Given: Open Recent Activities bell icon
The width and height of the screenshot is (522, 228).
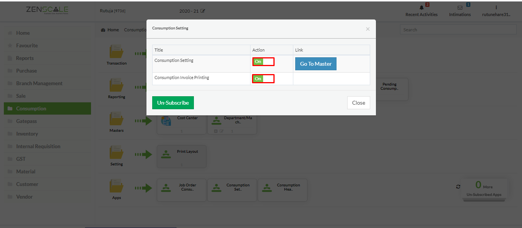Looking at the screenshot, I should pos(422,7).
